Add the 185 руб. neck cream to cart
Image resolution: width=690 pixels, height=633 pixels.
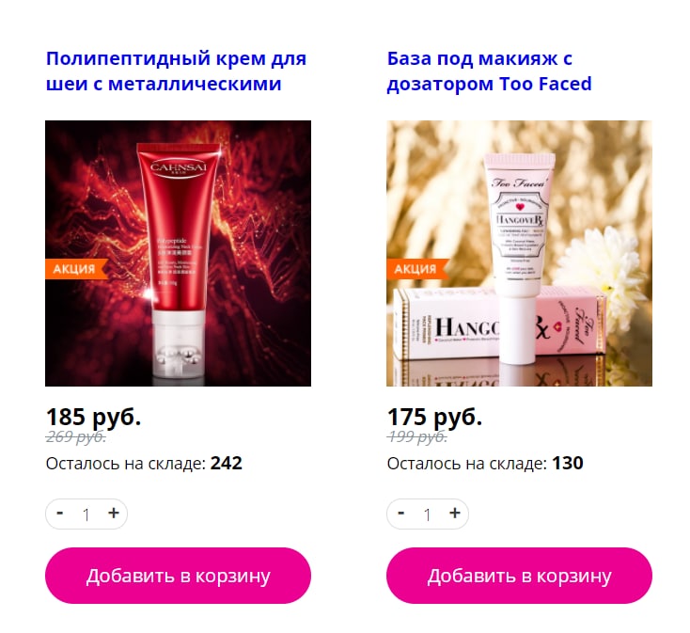(179, 576)
